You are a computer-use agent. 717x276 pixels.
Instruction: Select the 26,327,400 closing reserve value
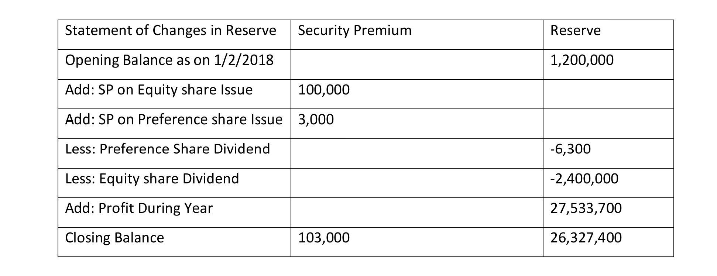coord(586,238)
